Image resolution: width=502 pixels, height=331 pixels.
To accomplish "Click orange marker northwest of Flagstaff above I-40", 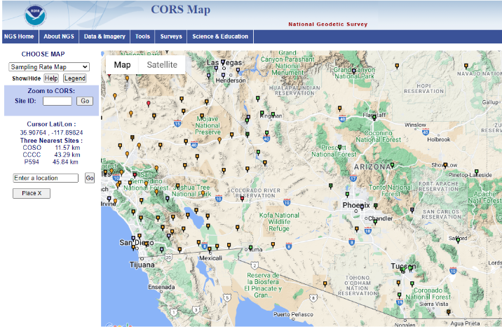I will click(339, 108).
